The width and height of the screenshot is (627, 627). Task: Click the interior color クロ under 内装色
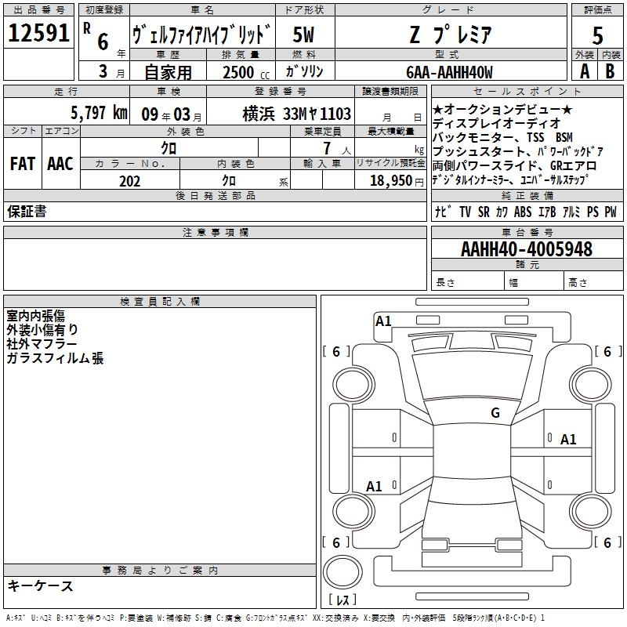tap(229, 181)
